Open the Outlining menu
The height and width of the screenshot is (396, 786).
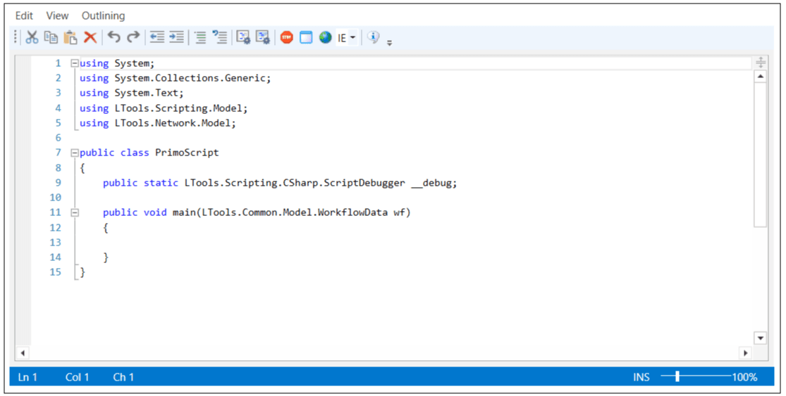point(103,15)
